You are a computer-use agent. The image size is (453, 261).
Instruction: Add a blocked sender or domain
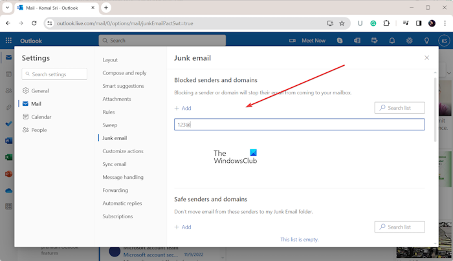(183, 108)
